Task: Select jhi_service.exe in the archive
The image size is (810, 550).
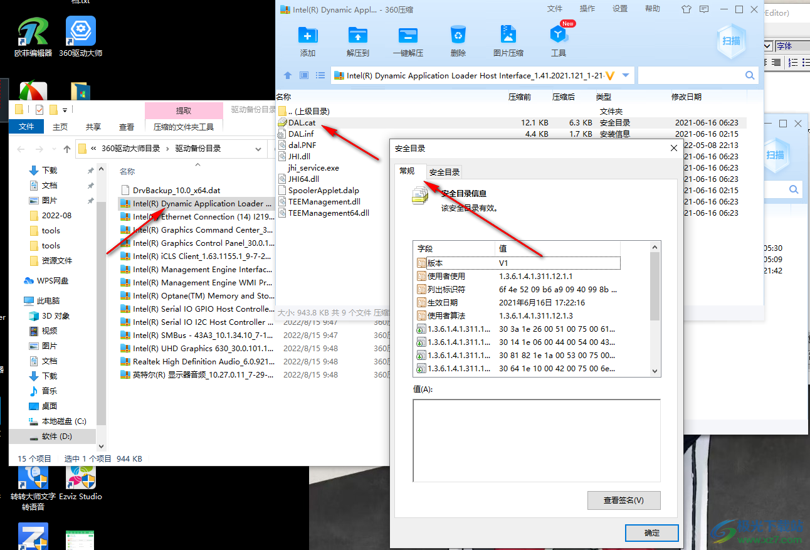Action: (313, 168)
